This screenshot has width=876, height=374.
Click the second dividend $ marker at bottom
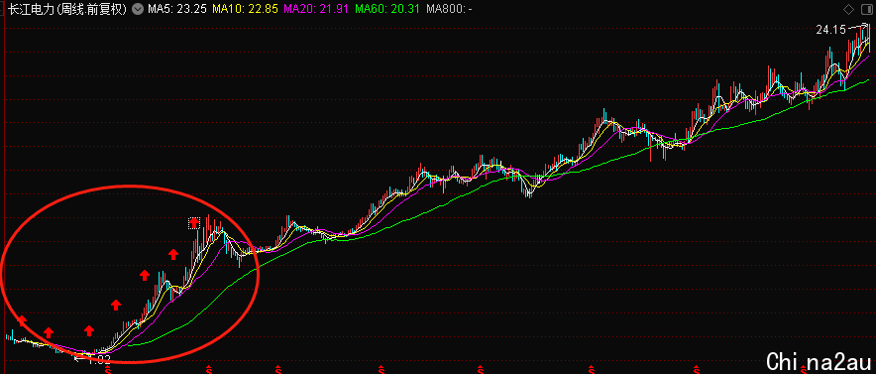208,370
